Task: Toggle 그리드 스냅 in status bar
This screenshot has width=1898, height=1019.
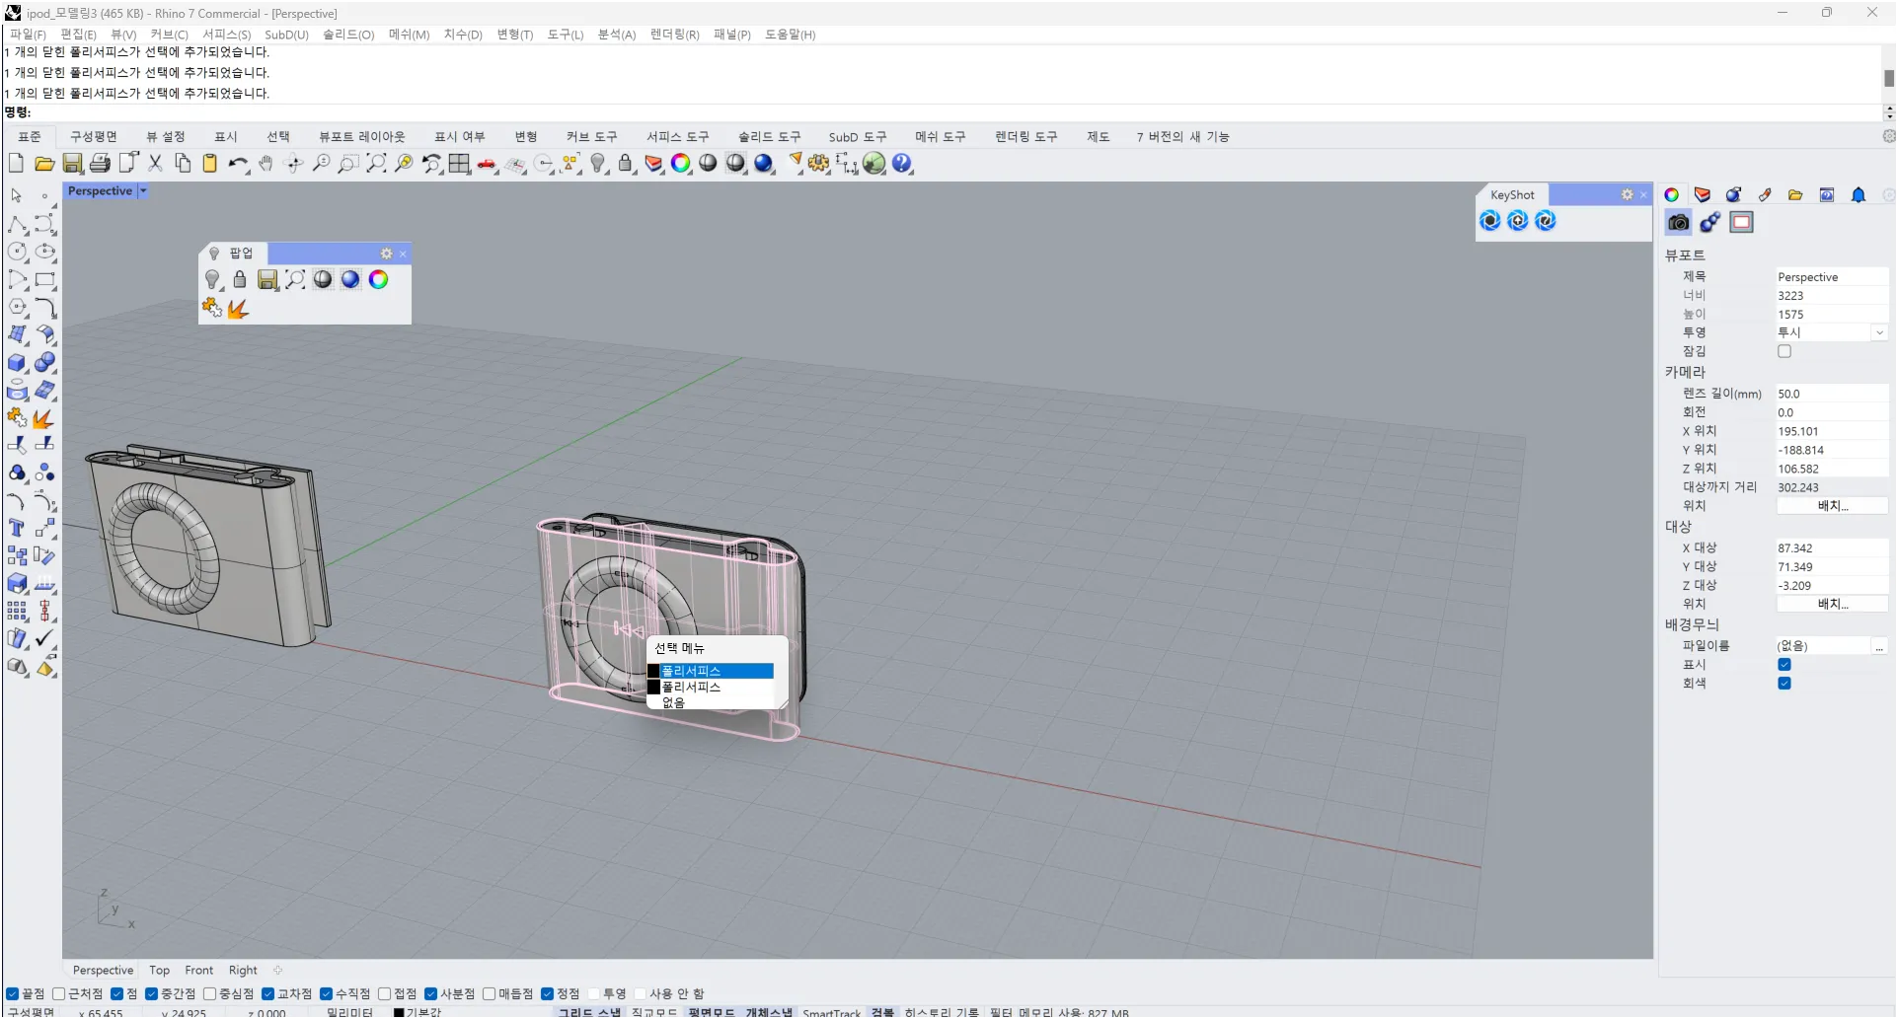Action: click(x=588, y=1012)
